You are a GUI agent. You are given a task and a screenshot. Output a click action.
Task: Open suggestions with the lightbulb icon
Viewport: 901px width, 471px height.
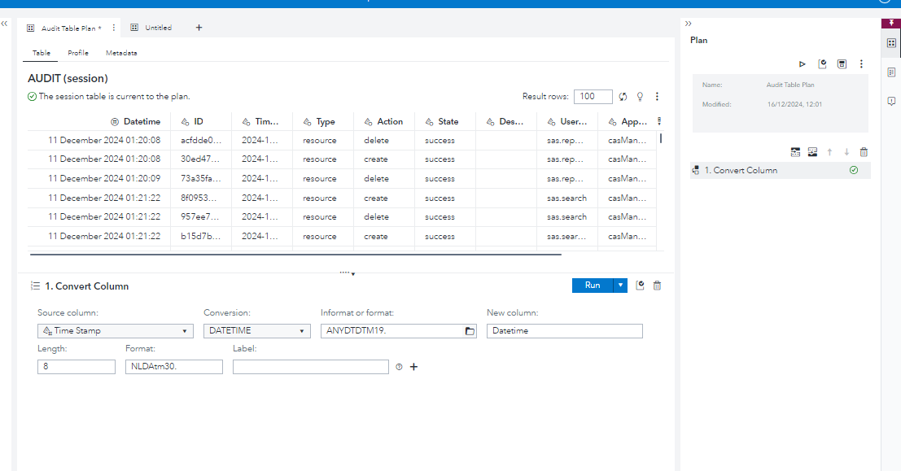click(640, 96)
